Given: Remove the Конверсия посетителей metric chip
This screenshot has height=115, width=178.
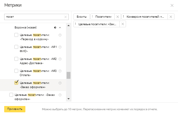Looking at the screenshot, I should click(171, 17).
